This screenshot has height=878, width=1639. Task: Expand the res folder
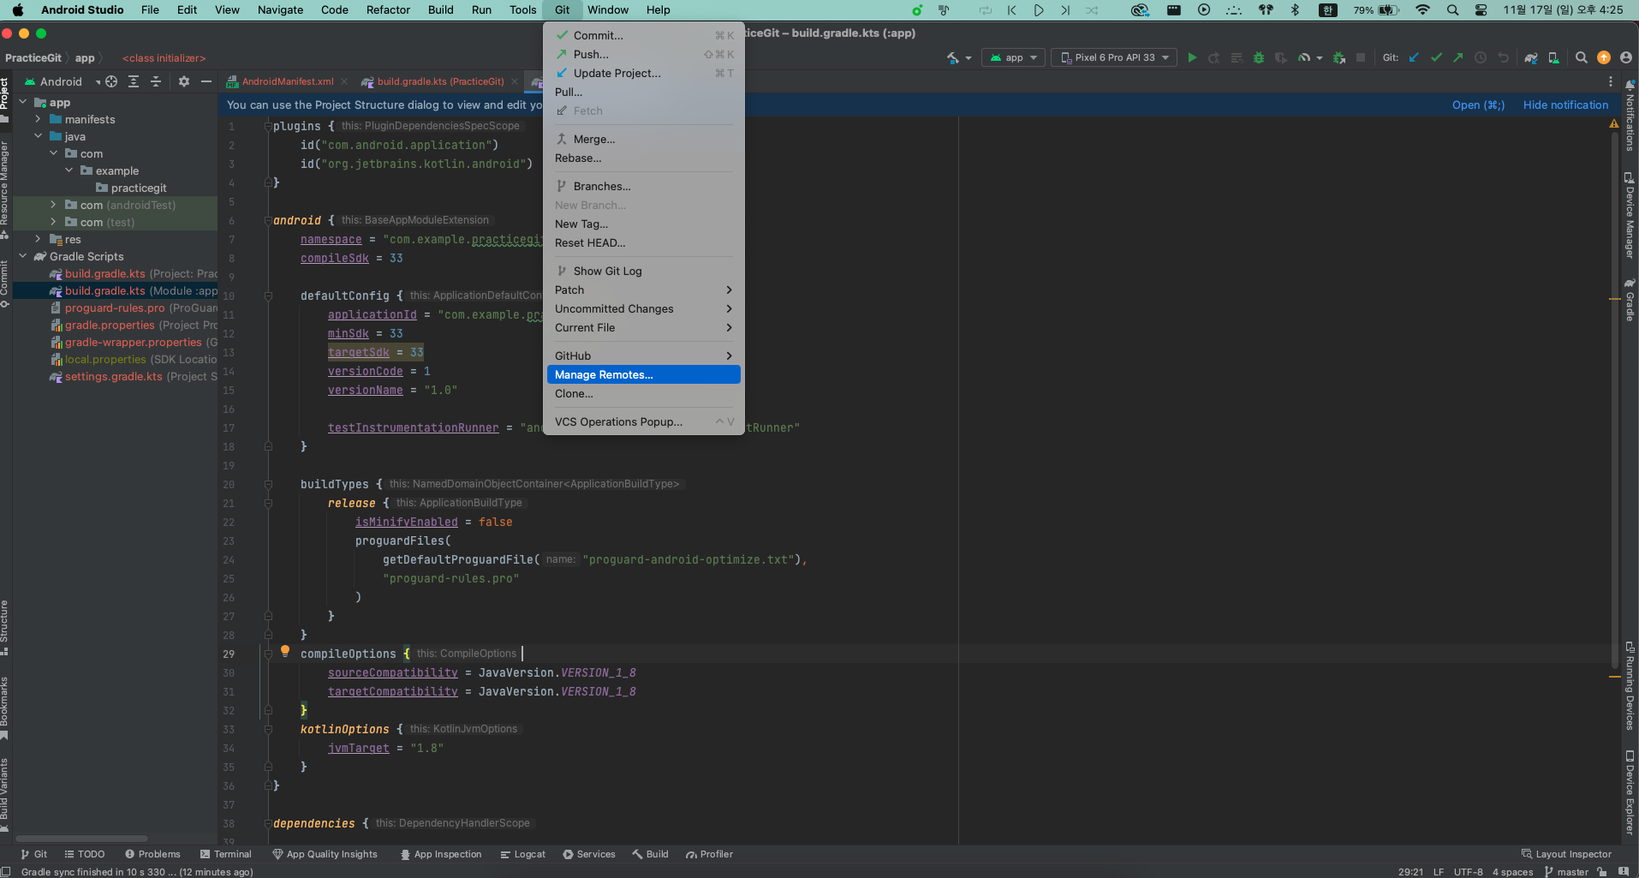click(38, 239)
